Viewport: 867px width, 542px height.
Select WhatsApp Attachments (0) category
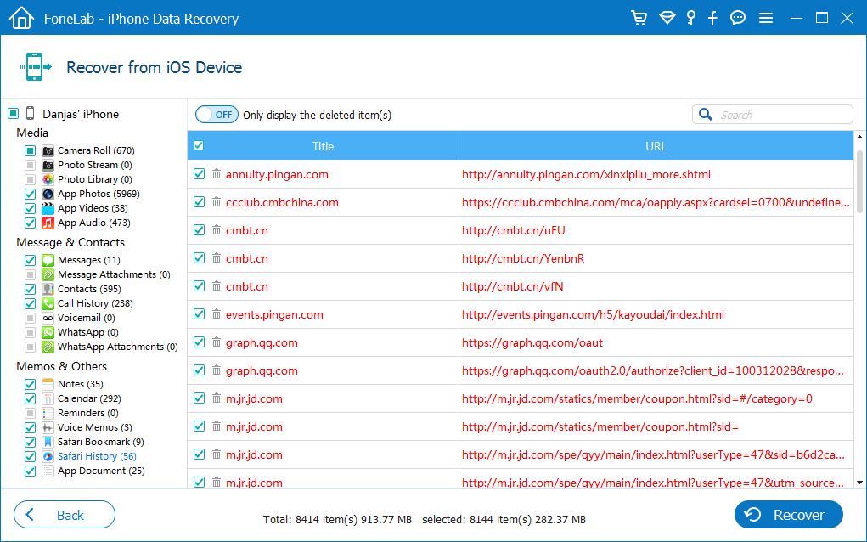[118, 347]
